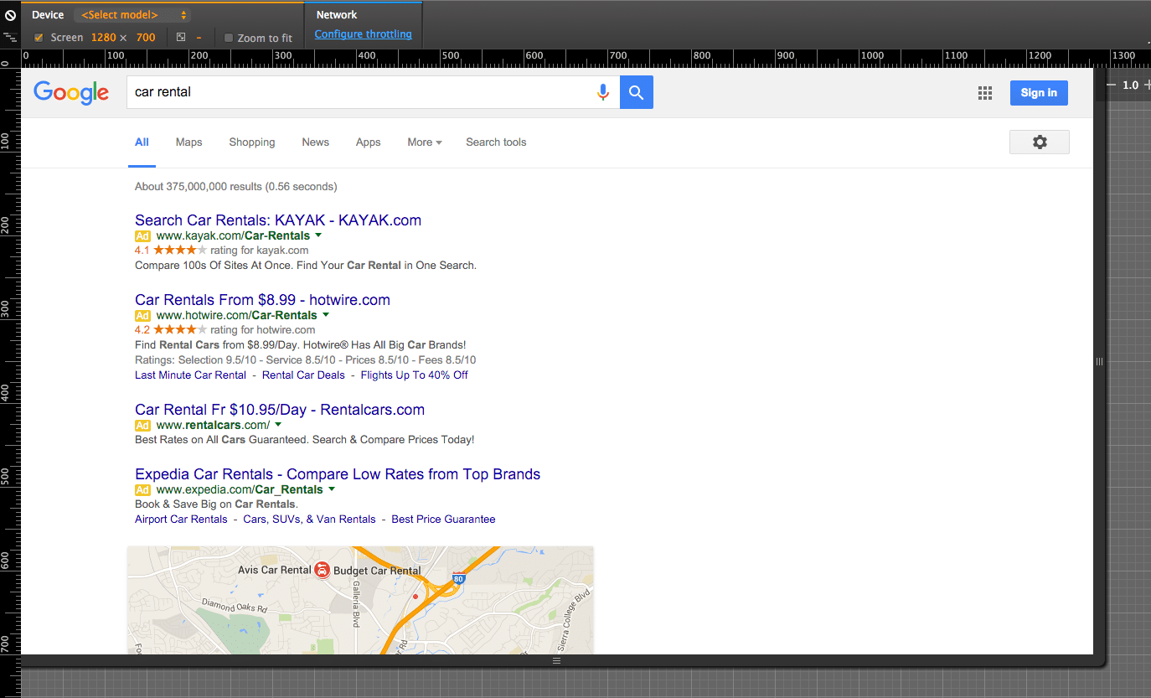
Task: Click the Sign in button
Action: click(x=1039, y=93)
